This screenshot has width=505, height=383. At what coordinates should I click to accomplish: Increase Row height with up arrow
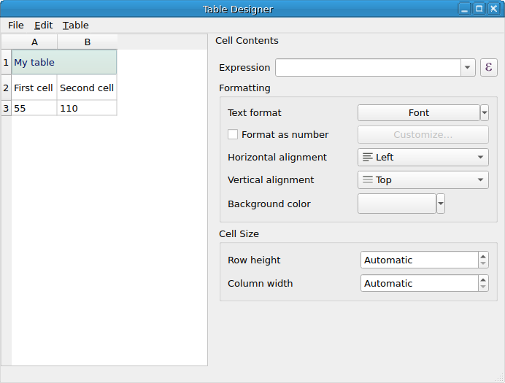483,256
